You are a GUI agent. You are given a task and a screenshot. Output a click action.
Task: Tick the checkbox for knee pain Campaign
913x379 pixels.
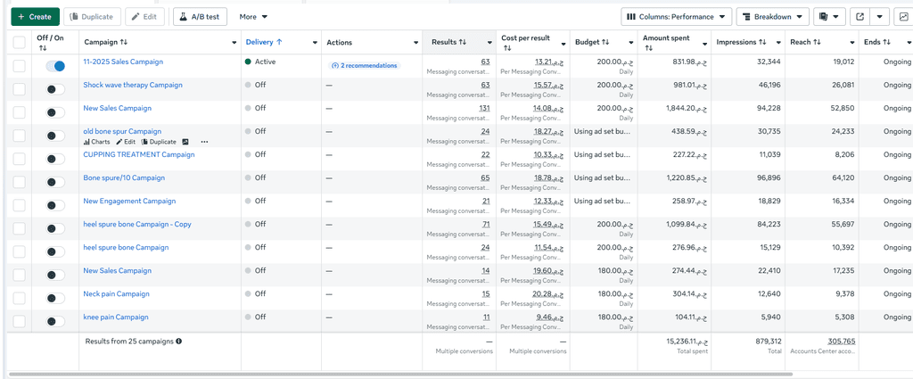tap(20, 320)
